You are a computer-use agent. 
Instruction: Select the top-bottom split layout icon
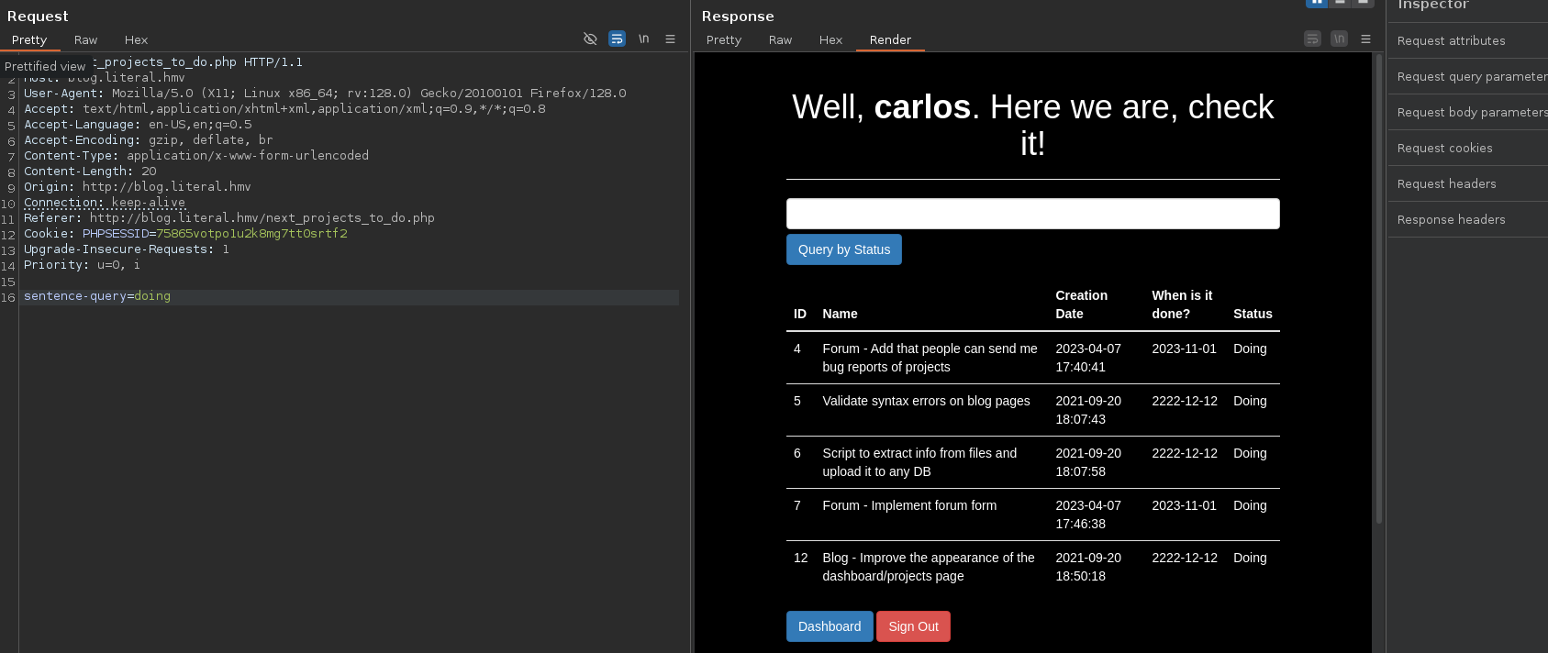click(1341, 3)
